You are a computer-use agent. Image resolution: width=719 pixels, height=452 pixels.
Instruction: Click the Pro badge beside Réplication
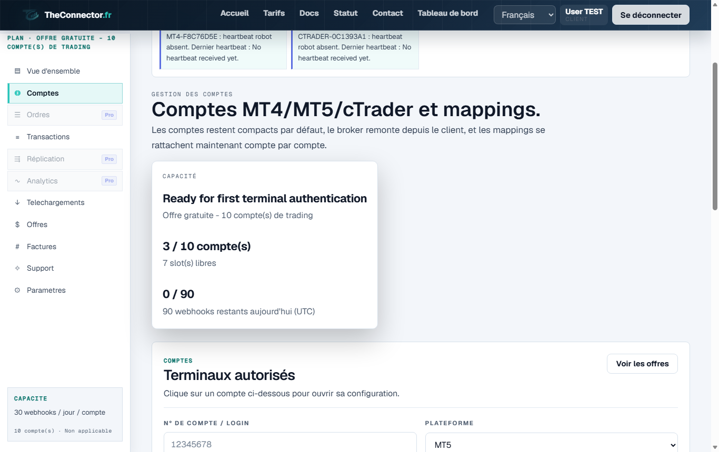pos(109,159)
